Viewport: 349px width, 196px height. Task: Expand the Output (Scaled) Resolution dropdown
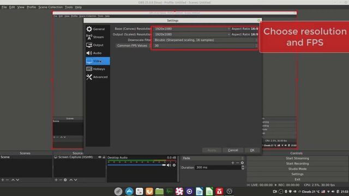[x=192, y=34]
